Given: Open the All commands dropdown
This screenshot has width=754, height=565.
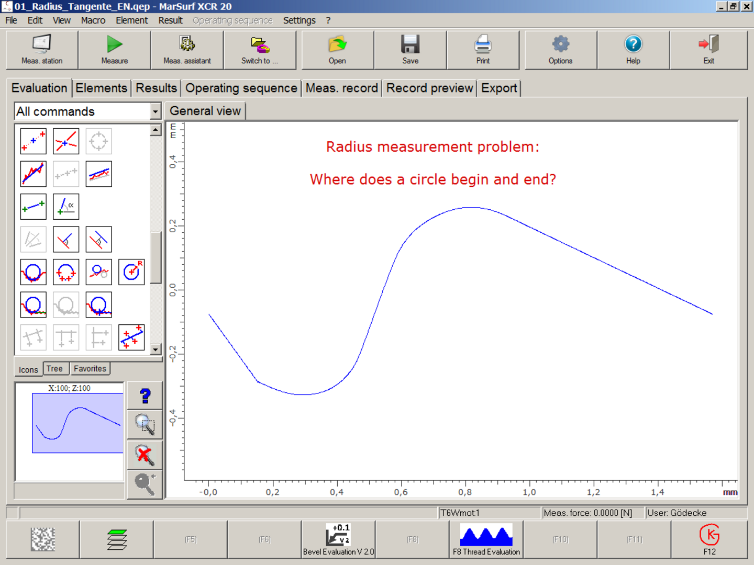Looking at the screenshot, I should pos(155,111).
